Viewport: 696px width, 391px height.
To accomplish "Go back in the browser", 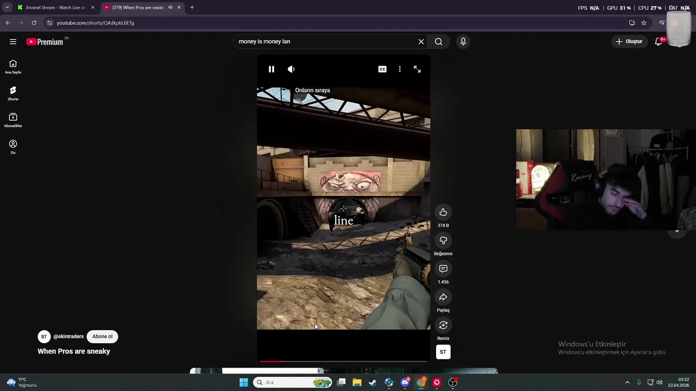I will pyautogui.click(x=8, y=23).
